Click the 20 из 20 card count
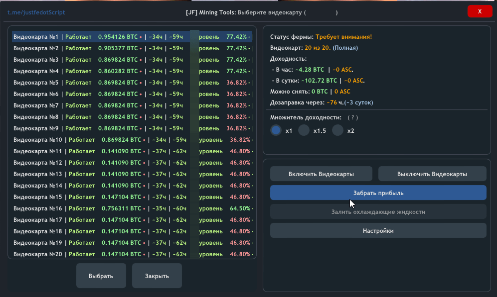The height and width of the screenshot is (297, 497). (x=318, y=48)
